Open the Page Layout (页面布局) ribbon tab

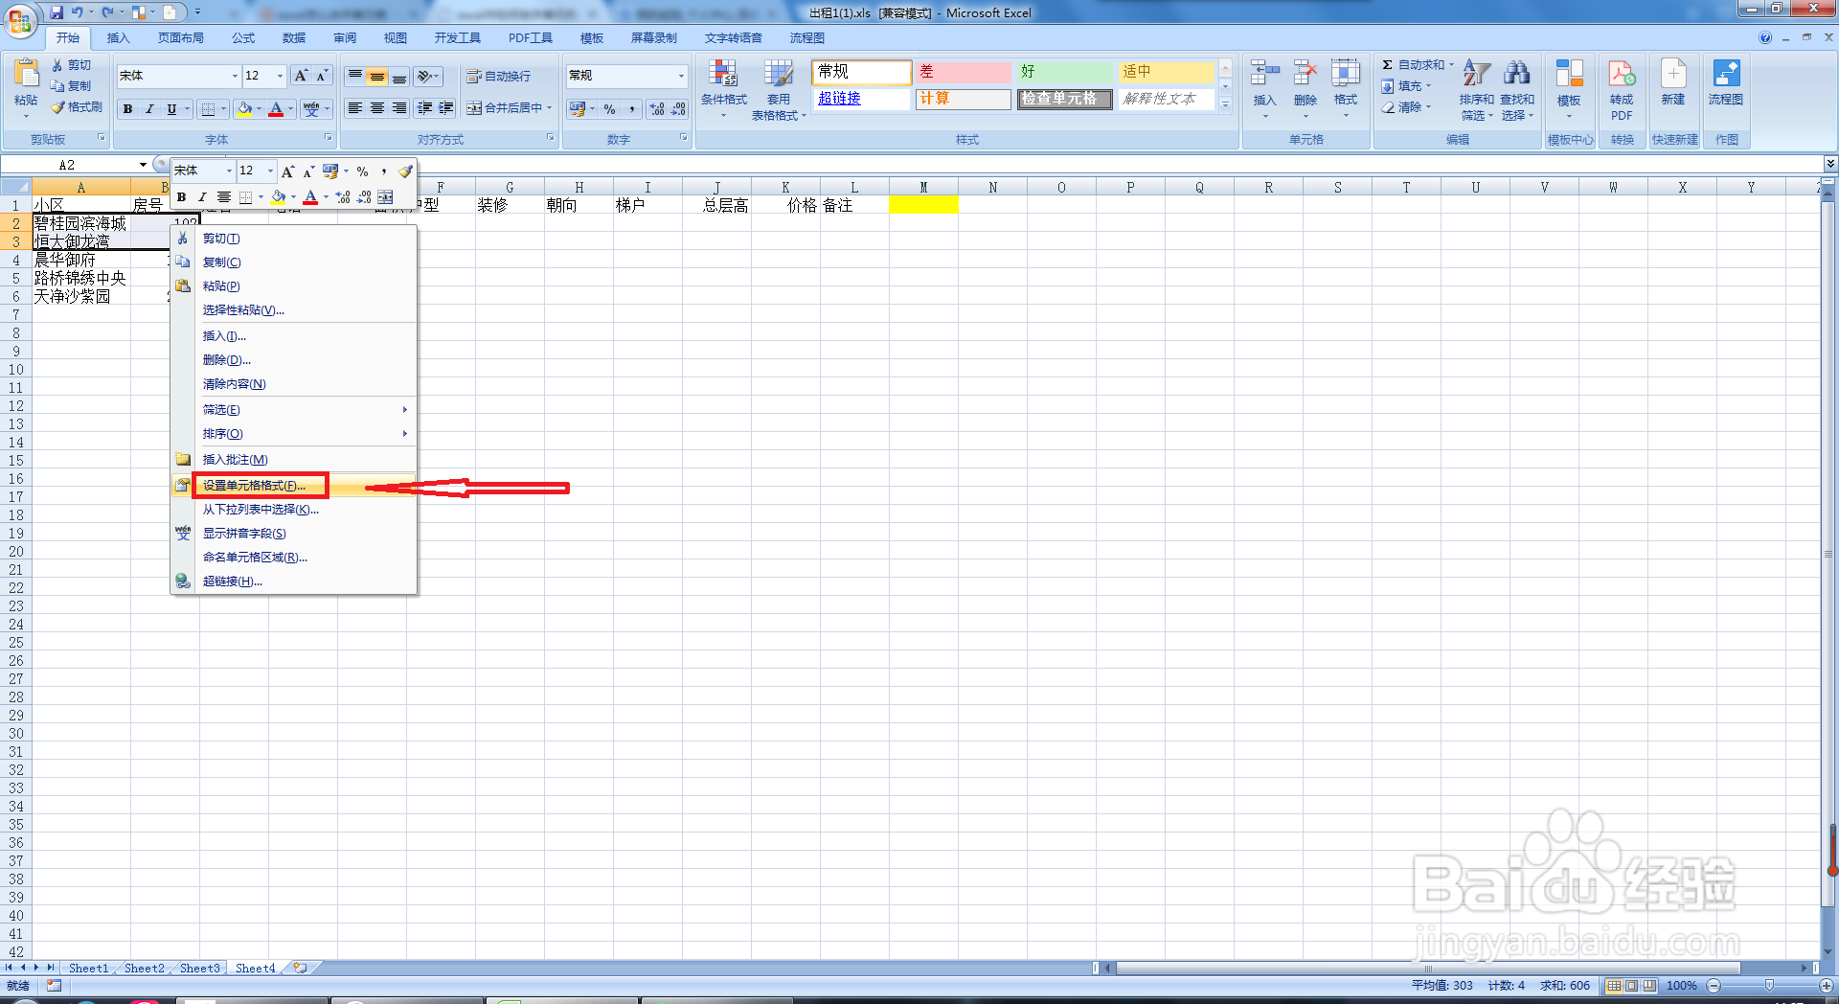tap(181, 38)
